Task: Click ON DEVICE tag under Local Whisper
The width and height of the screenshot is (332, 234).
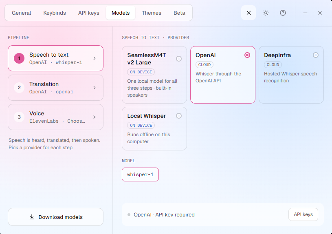Action: point(141,126)
